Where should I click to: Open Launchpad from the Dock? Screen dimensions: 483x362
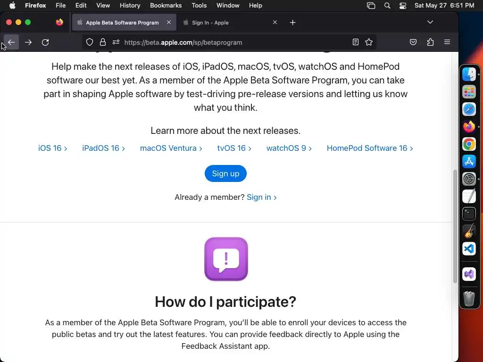469,92
